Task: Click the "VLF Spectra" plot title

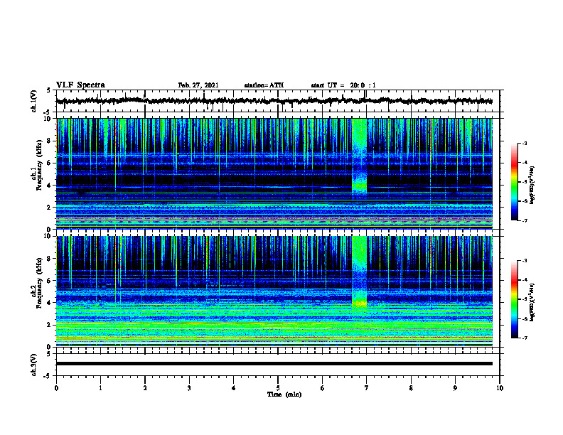Action: pyautogui.click(x=80, y=85)
